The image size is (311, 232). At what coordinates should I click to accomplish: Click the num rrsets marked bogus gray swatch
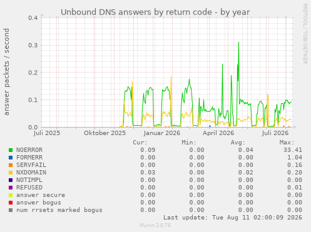pyautogui.click(x=11, y=210)
